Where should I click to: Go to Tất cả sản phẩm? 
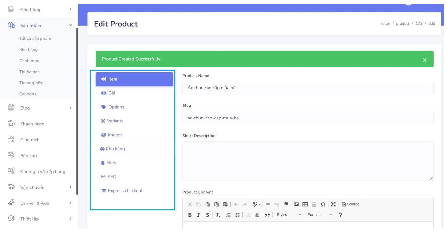[x=35, y=38]
